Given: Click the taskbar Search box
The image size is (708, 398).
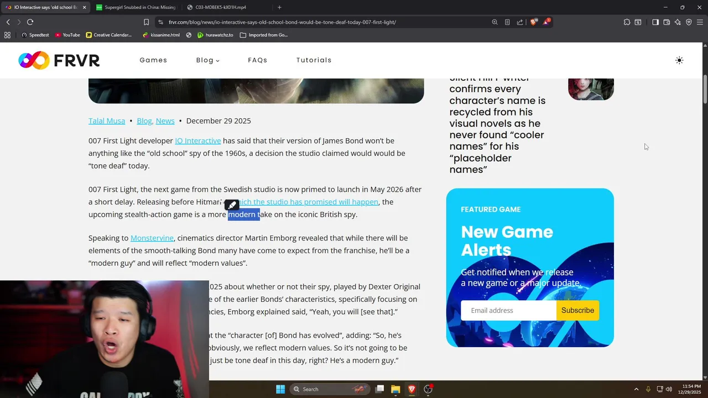Looking at the screenshot, I should point(330,389).
